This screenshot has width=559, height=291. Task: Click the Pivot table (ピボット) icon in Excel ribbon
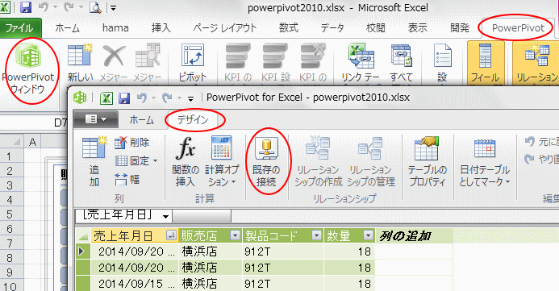click(x=193, y=62)
